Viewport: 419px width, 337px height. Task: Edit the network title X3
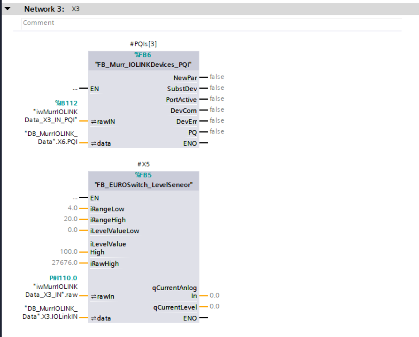pos(75,9)
